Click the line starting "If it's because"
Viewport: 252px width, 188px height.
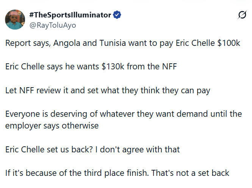tap(117, 173)
